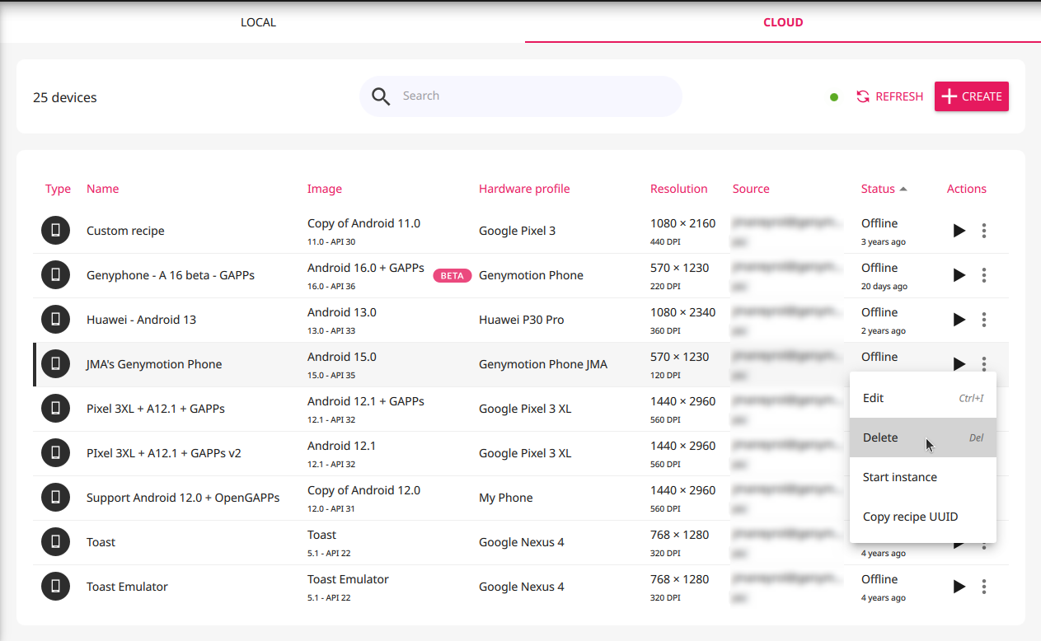Select Delete in the context menu
The width and height of the screenshot is (1041, 641).
(x=923, y=437)
